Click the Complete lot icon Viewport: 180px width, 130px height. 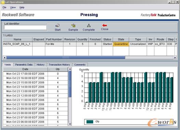(89, 25)
